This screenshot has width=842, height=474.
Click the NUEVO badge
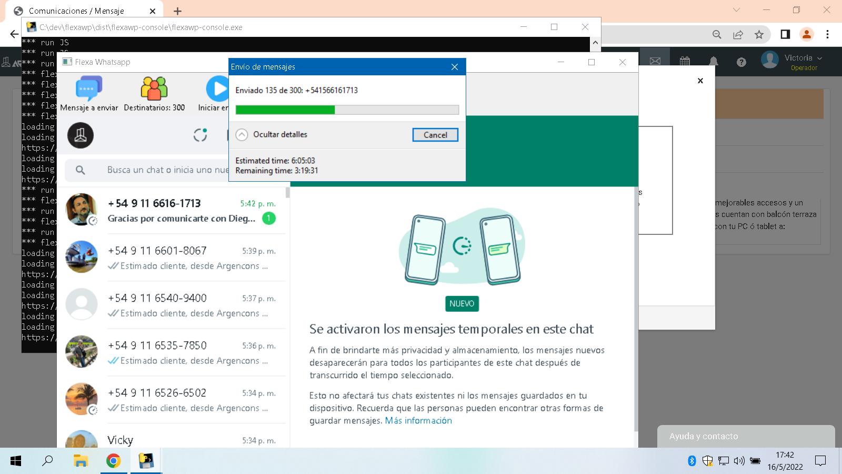pos(462,303)
